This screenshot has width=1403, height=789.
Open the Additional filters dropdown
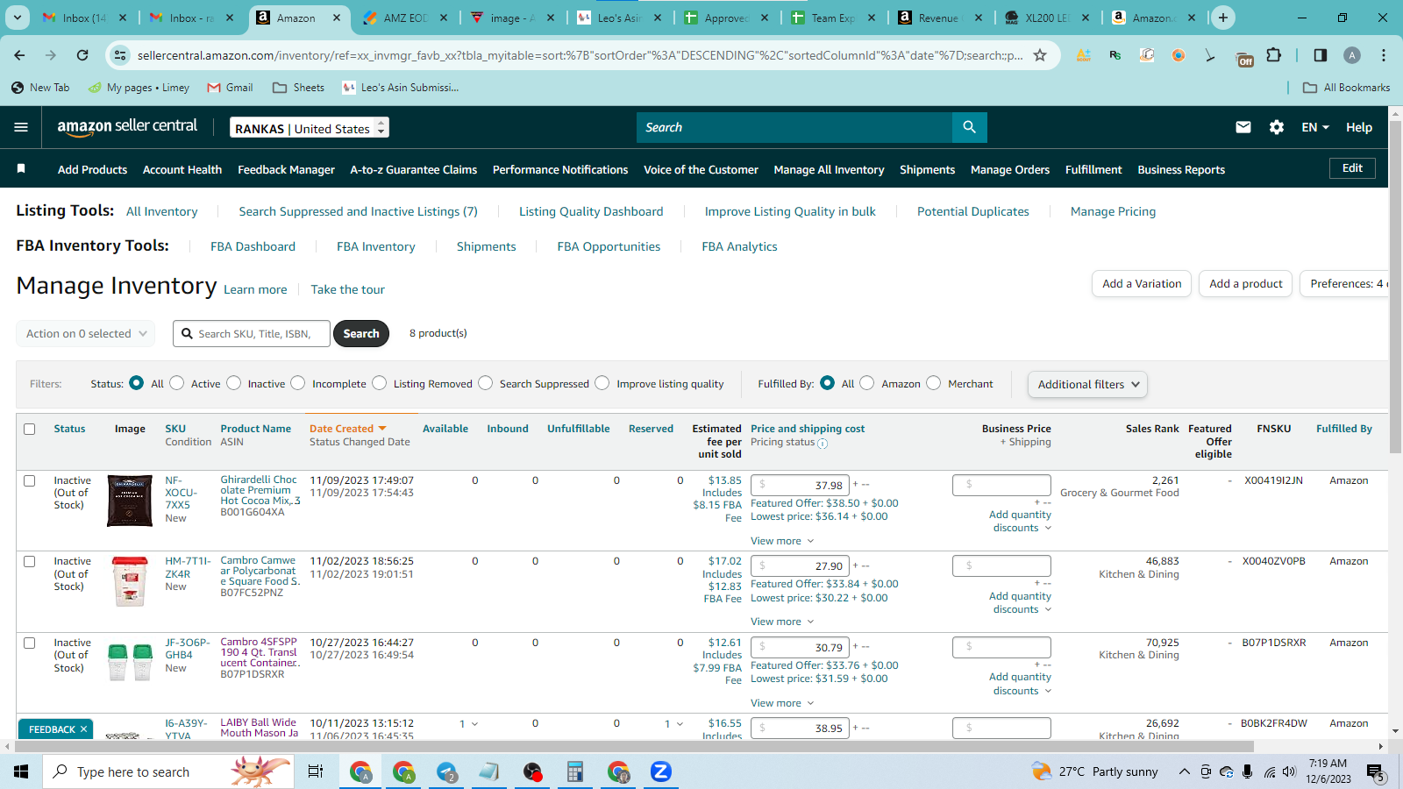(x=1087, y=384)
